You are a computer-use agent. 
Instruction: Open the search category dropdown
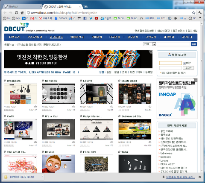point(149,44)
